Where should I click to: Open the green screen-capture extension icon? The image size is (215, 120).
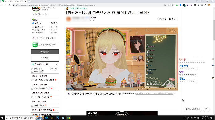177,5
